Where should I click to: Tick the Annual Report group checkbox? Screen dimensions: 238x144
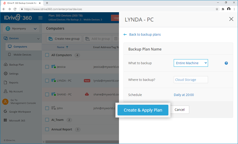click(x=47, y=129)
